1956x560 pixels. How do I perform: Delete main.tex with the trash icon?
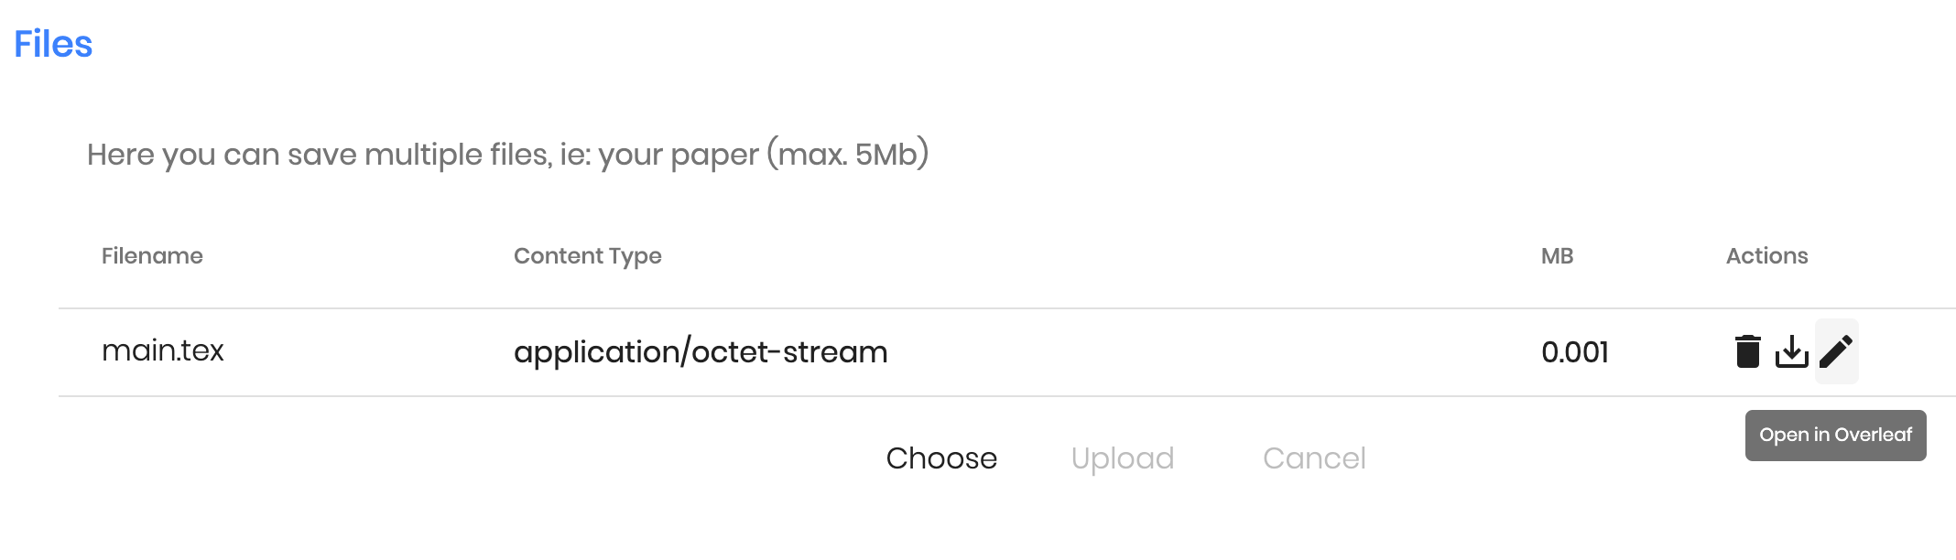tap(1747, 351)
